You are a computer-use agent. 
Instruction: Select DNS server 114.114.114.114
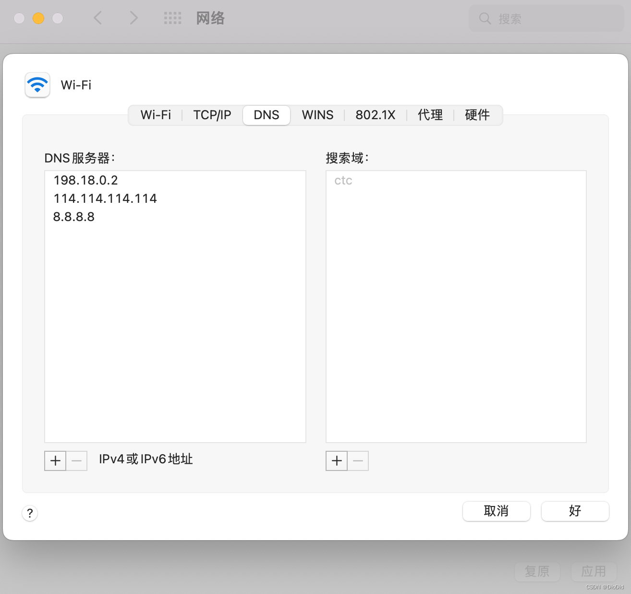pyautogui.click(x=175, y=198)
